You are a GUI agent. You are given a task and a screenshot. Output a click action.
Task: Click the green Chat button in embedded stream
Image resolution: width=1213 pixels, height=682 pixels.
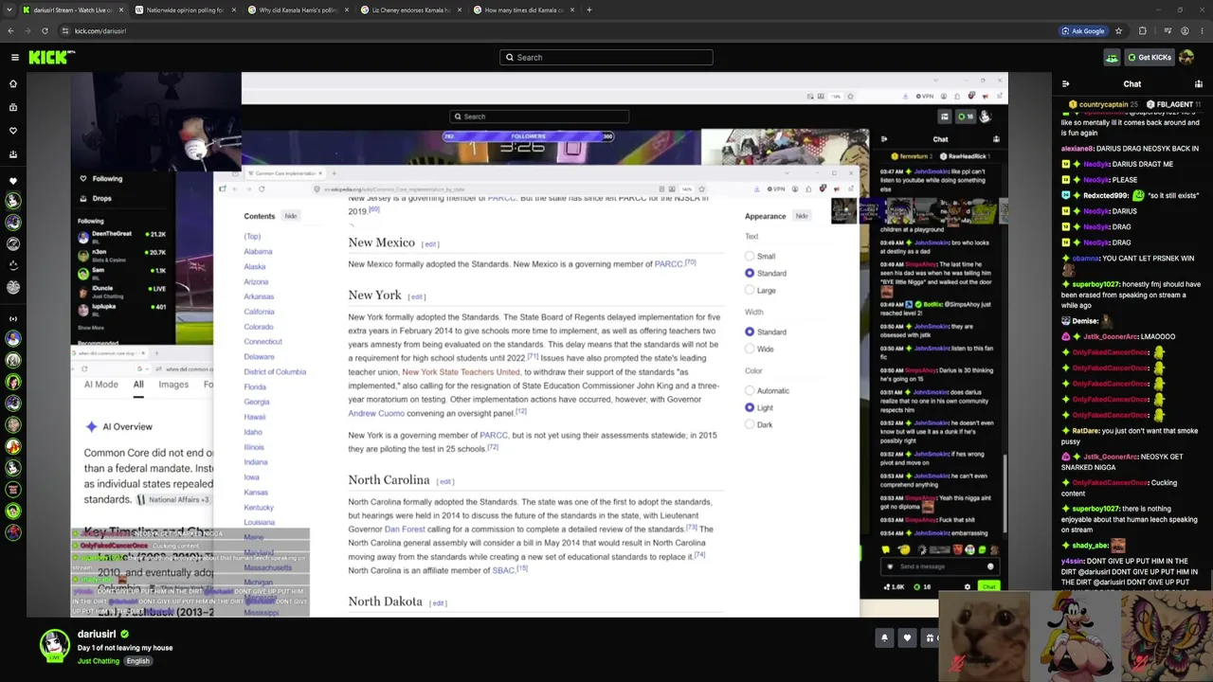(x=988, y=587)
